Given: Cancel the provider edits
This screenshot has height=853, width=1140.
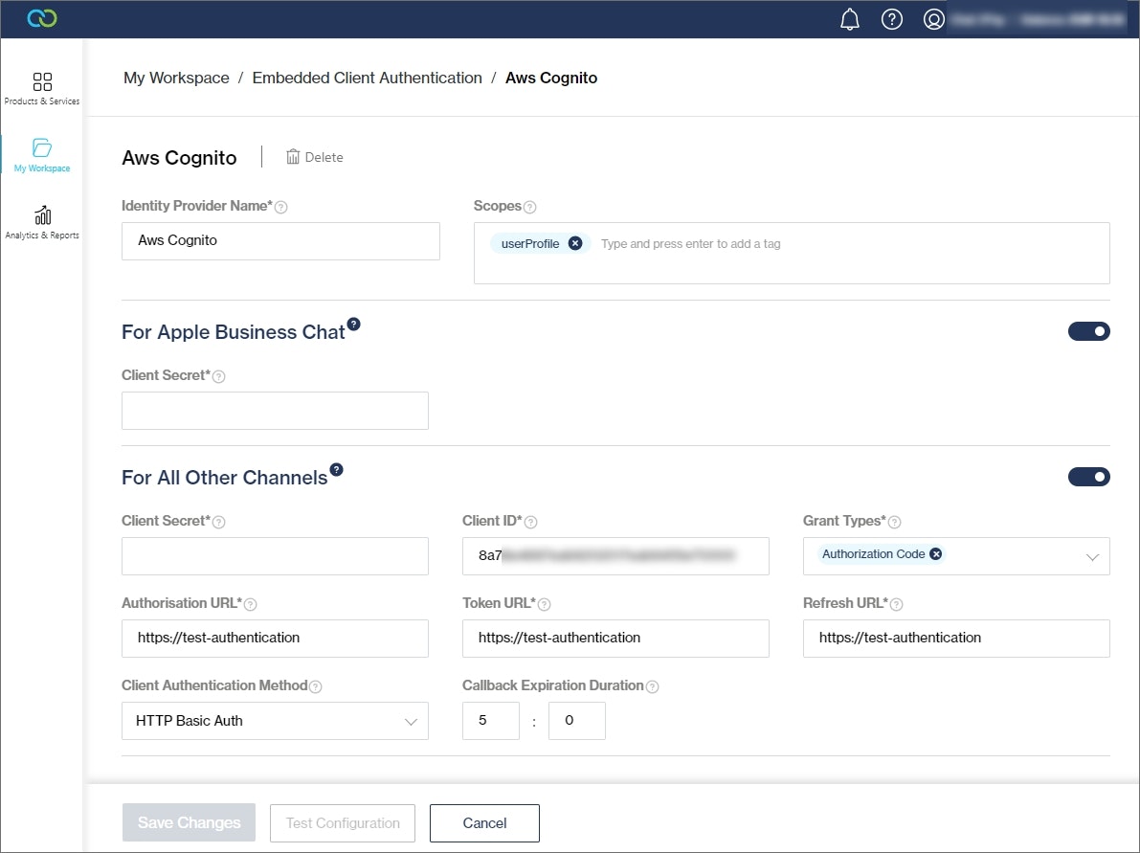Looking at the screenshot, I should pos(484,823).
